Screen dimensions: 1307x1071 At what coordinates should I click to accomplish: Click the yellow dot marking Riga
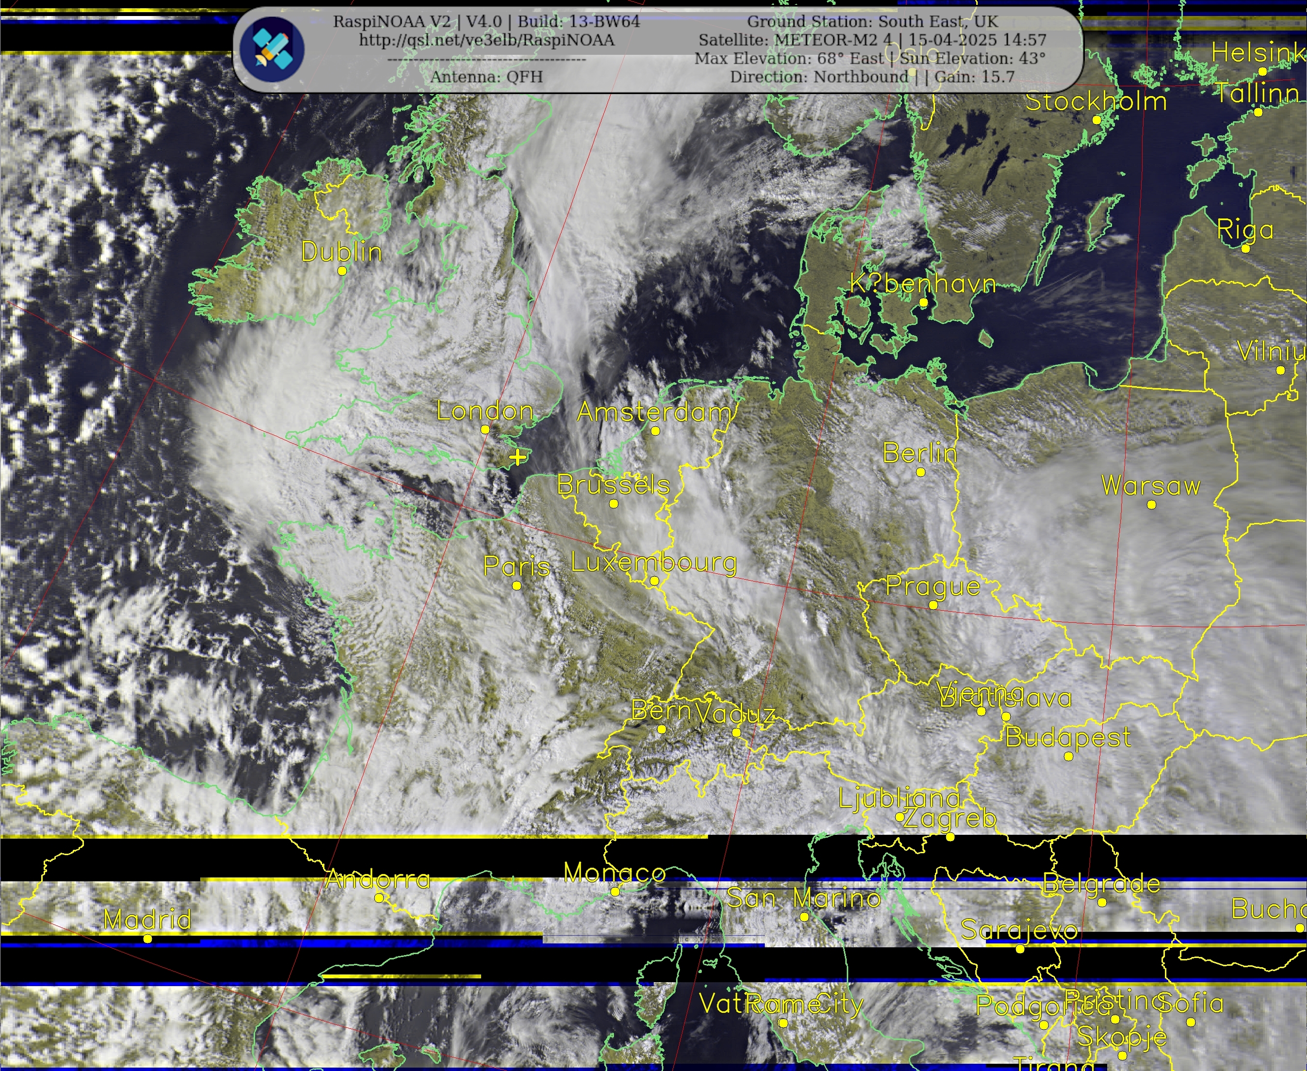pyautogui.click(x=1245, y=249)
